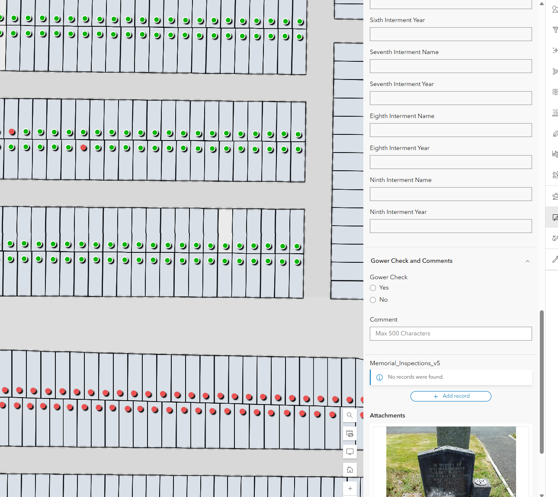The width and height of the screenshot is (558, 497).
Task: Click the monitor fullscreen map icon
Action: click(350, 452)
